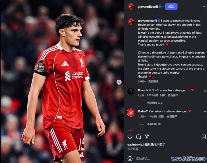Share post via paper plane icon
207x163 pixels.
(x=147, y=137)
